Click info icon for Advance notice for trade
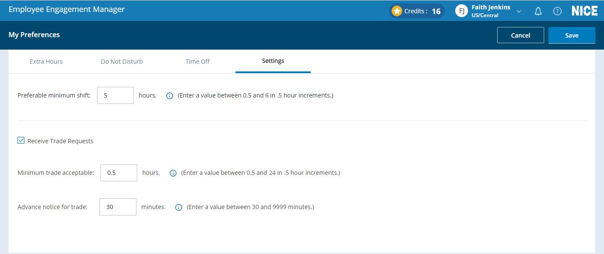The width and height of the screenshot is (604, 254). pos(179,207)
